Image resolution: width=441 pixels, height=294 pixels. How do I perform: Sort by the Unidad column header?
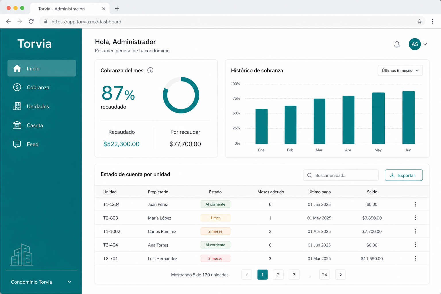[110, 192]
